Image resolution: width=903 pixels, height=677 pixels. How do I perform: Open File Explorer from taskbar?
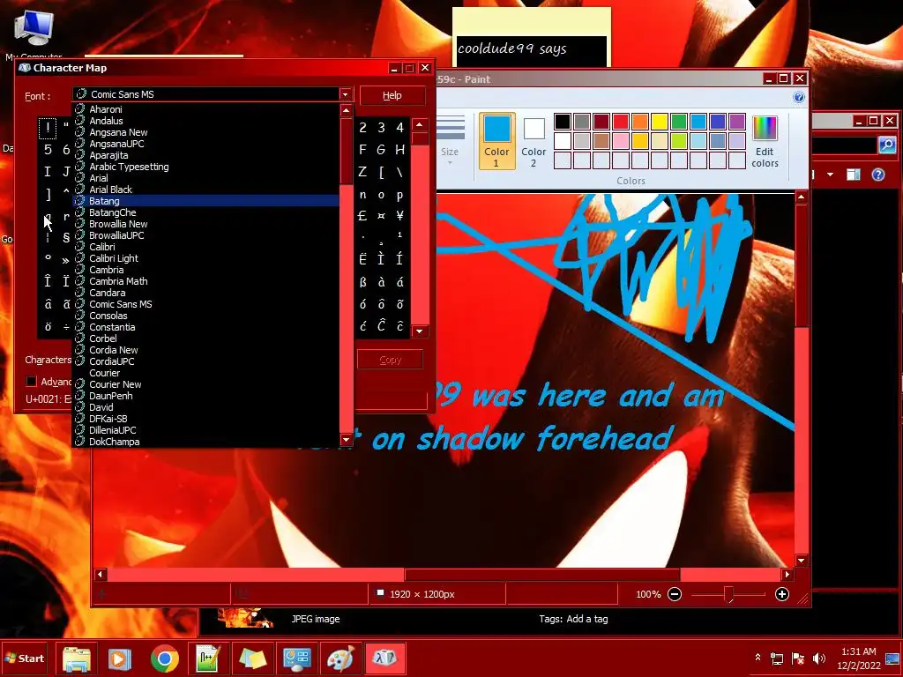pos(77,658)
